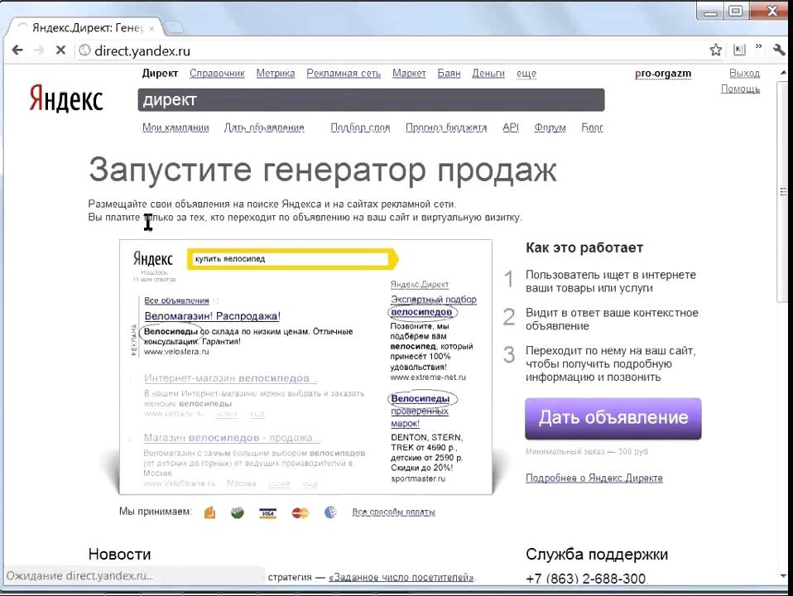Click the Yandex Money wallet icon
The image size is (793, 596).
(x=210, y=513)
